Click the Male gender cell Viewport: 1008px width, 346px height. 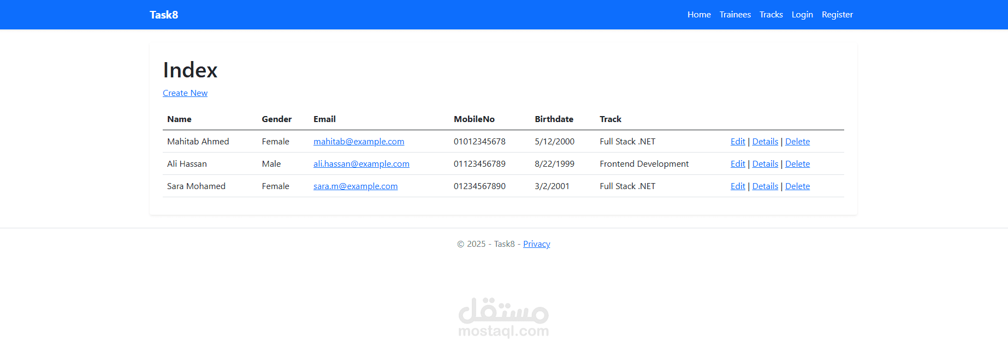point(271,164)
